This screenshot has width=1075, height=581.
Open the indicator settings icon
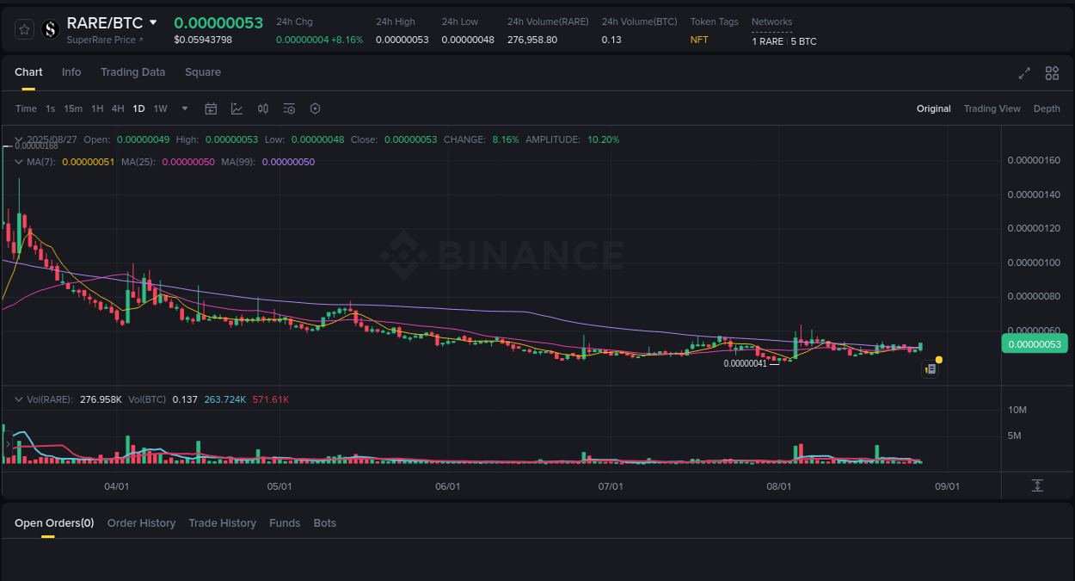point(289,108)
